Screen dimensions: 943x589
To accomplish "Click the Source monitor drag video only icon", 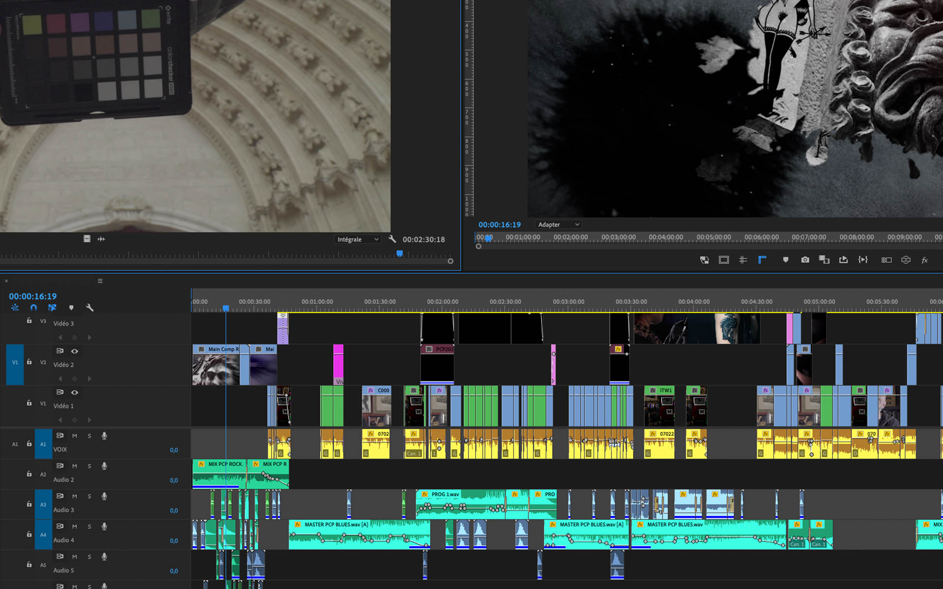I will pyautogui.click(x=87, y=239).
